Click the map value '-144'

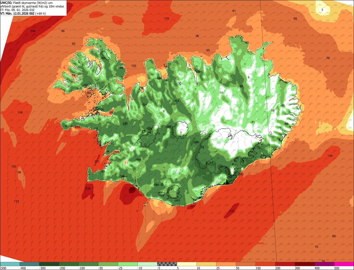[159, 78]
